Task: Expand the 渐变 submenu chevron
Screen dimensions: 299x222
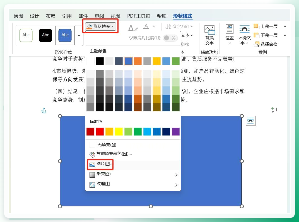Action: point(176,175)
